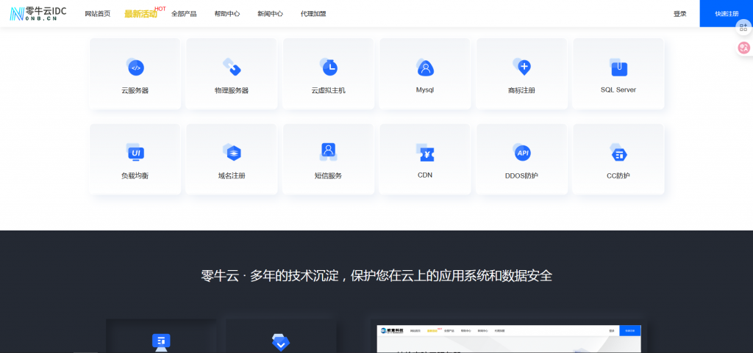The height and width of the screenshot is (353, 753).
Task: Open the SQL Server product icon
Action: pyautogui.click(x=618, y=68)
